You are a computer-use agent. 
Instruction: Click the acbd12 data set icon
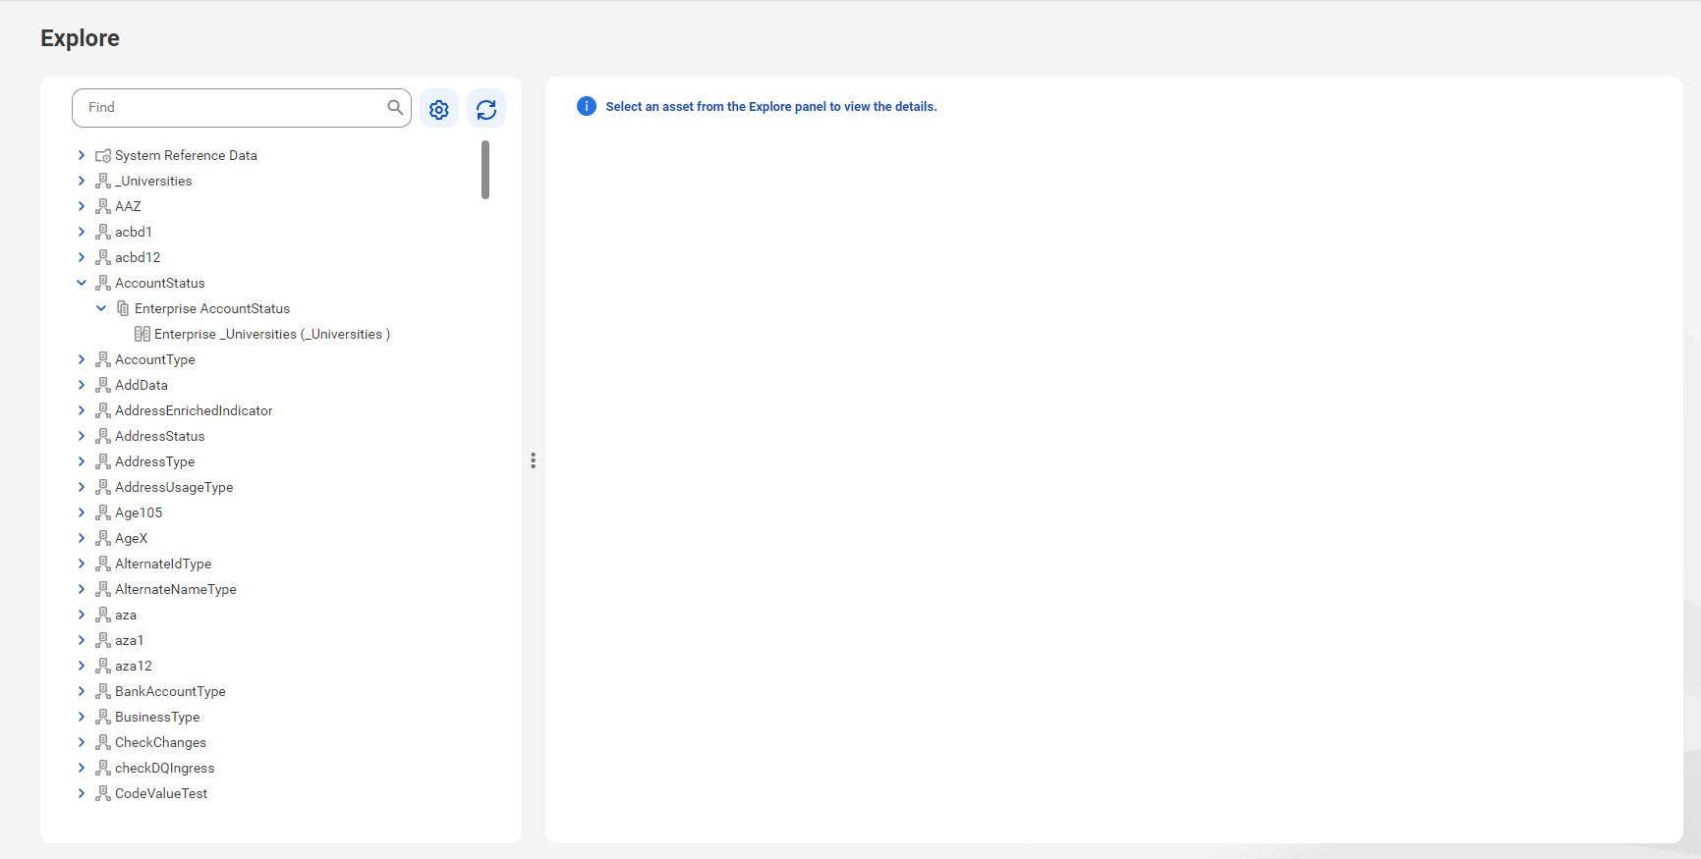pyautogui.click(x=103, y=257)
